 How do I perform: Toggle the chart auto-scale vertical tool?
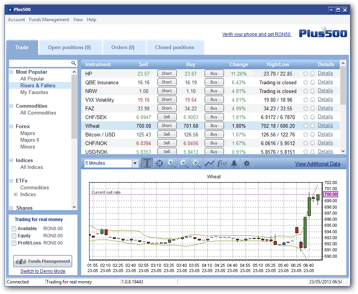click(147, 163)
